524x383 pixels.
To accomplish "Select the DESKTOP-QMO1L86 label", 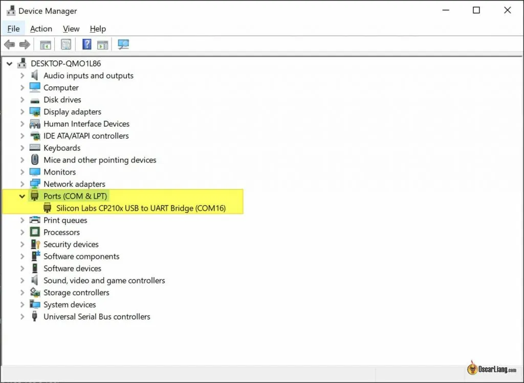I will coord(66,63).
